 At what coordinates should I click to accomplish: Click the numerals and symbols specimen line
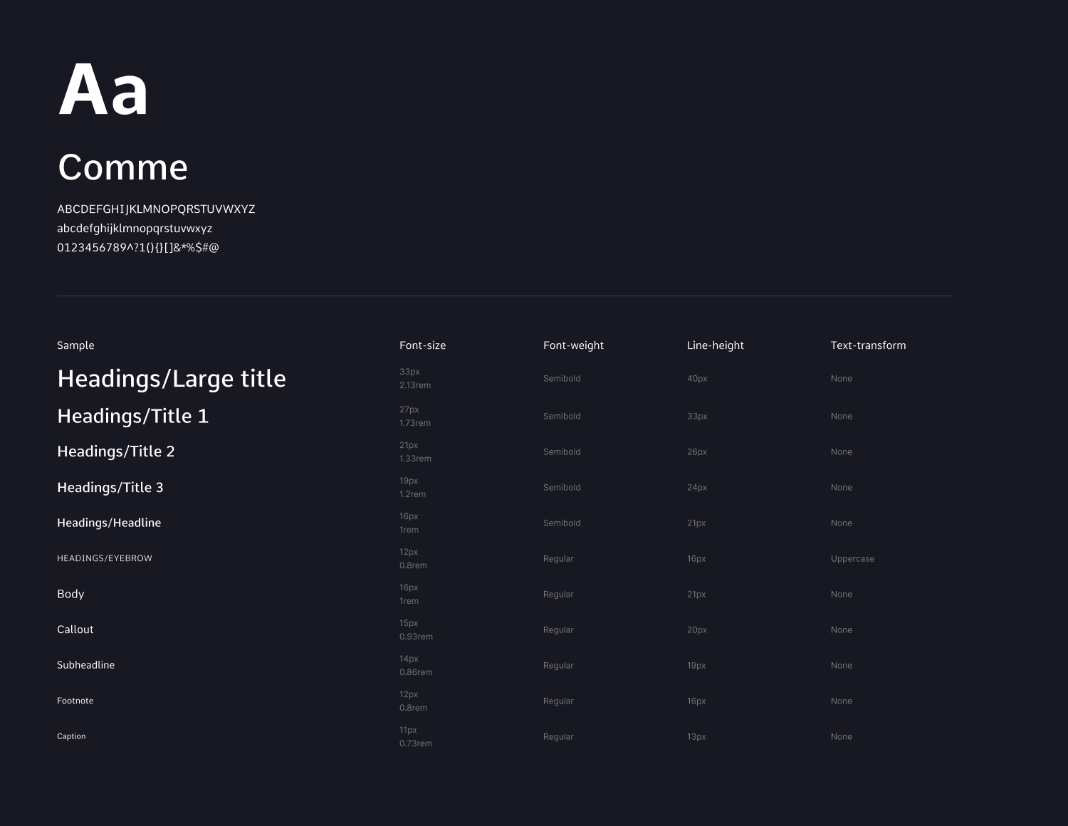click(138, 248)
